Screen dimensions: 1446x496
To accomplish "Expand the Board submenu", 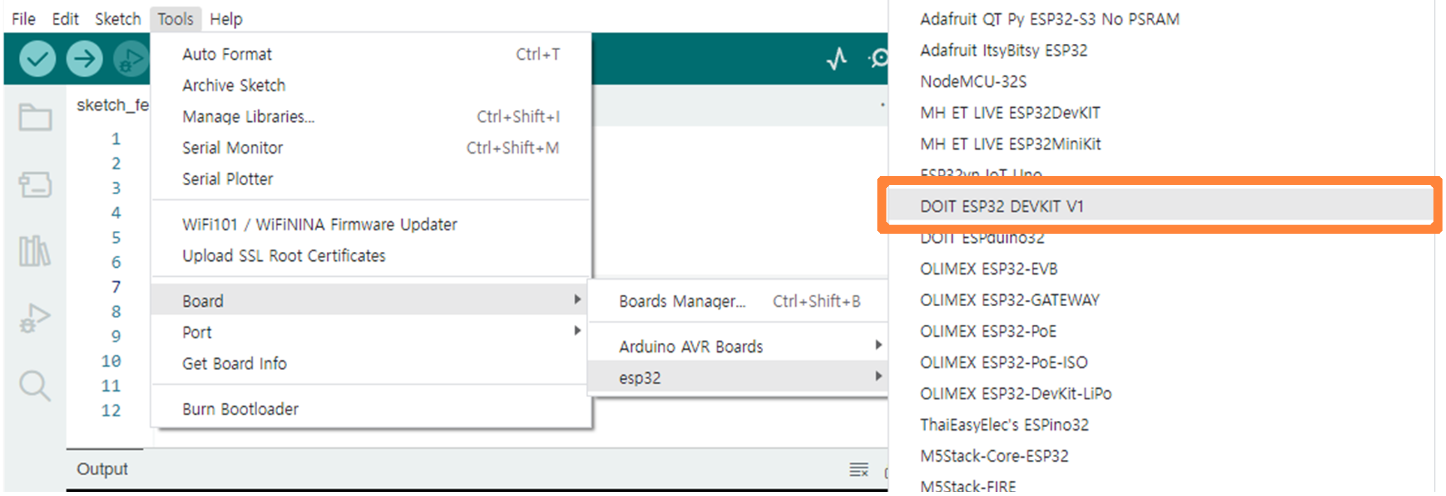I will tap(371, 300).
